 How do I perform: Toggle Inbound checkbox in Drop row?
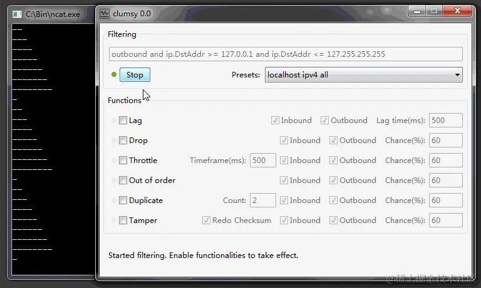click(x=284, y=140)
